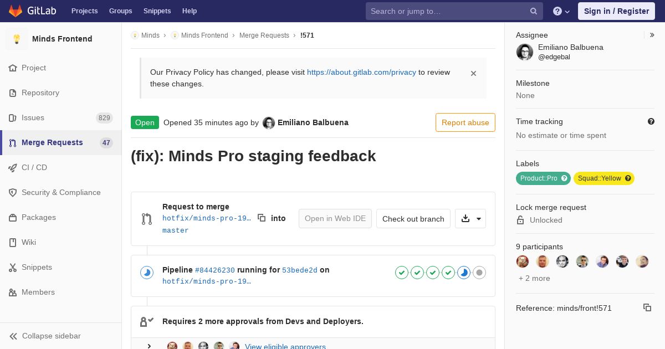This screenshot has height=349, width=665.
Task: Click the Squad::Yellow label help icon
Action: tap(628, 178)
